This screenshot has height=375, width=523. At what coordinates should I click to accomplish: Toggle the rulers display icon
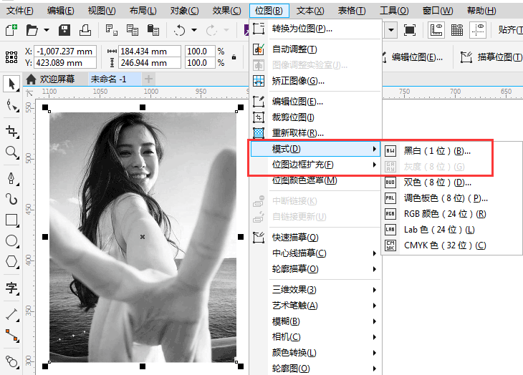point(436,30)
